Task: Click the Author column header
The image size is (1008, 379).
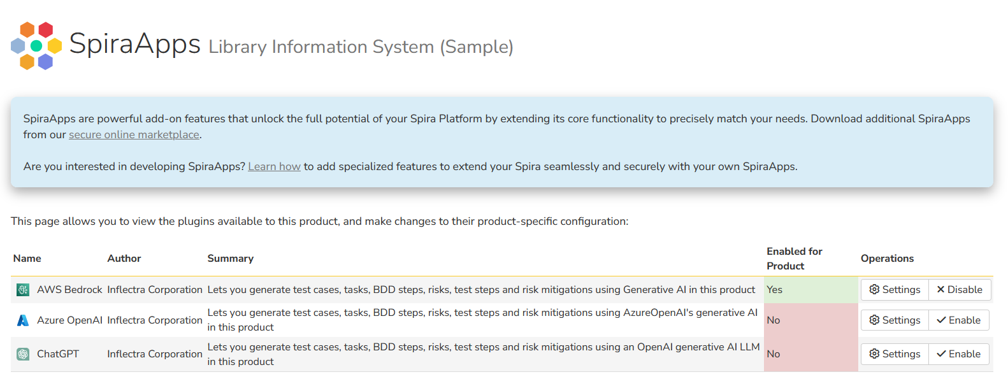Action: (124, 259)
